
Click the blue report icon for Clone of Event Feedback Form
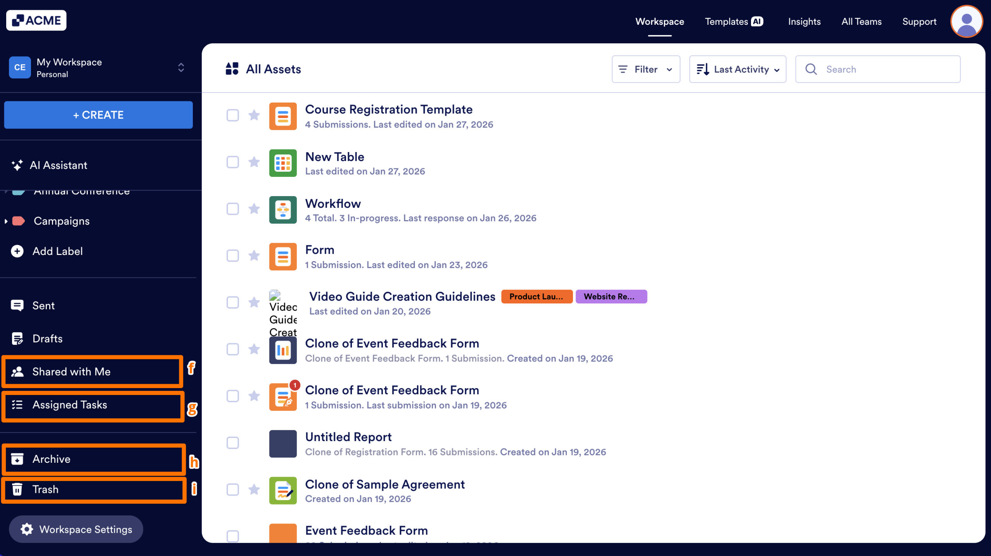(x=283, y=350)
